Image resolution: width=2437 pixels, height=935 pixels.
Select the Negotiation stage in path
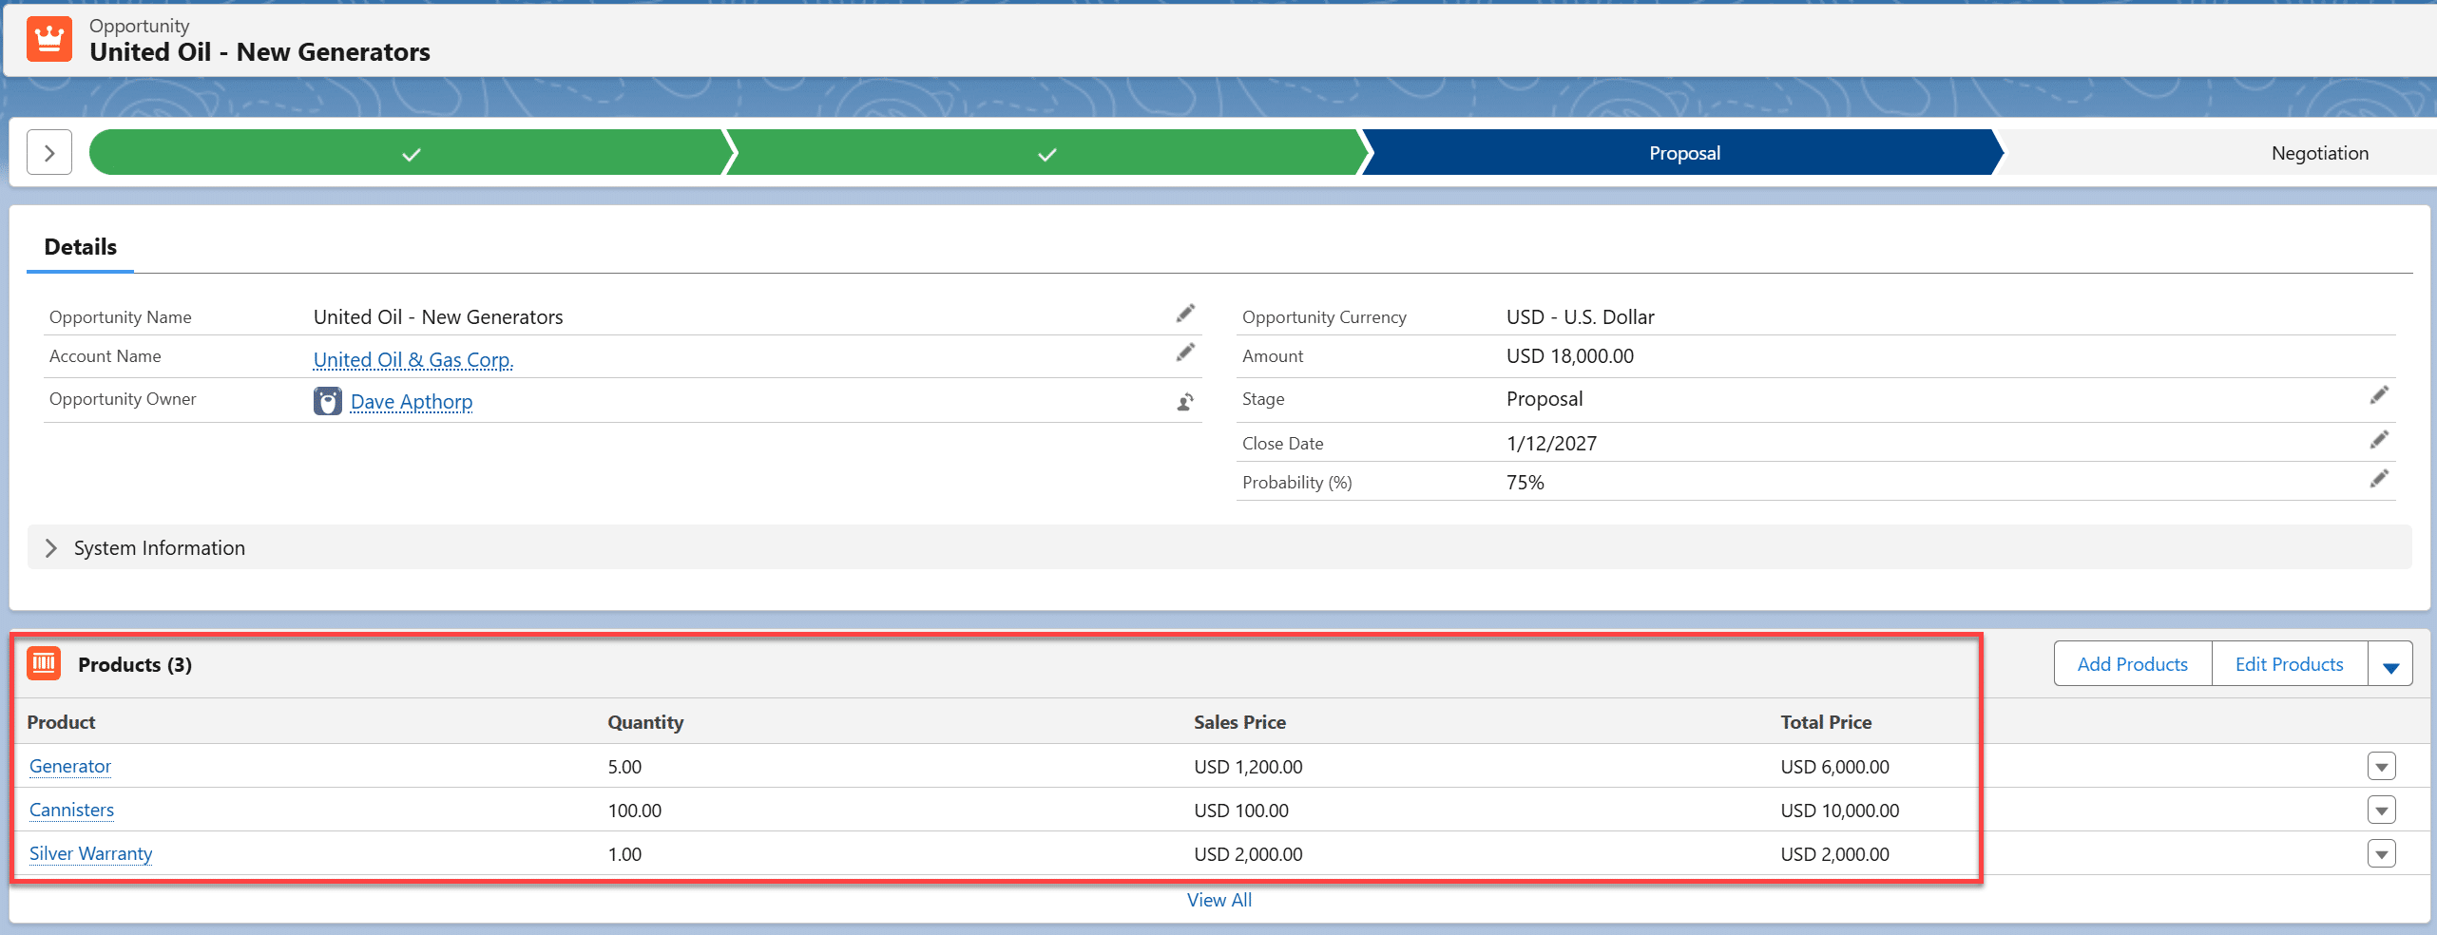click(x=2318, y=153)
